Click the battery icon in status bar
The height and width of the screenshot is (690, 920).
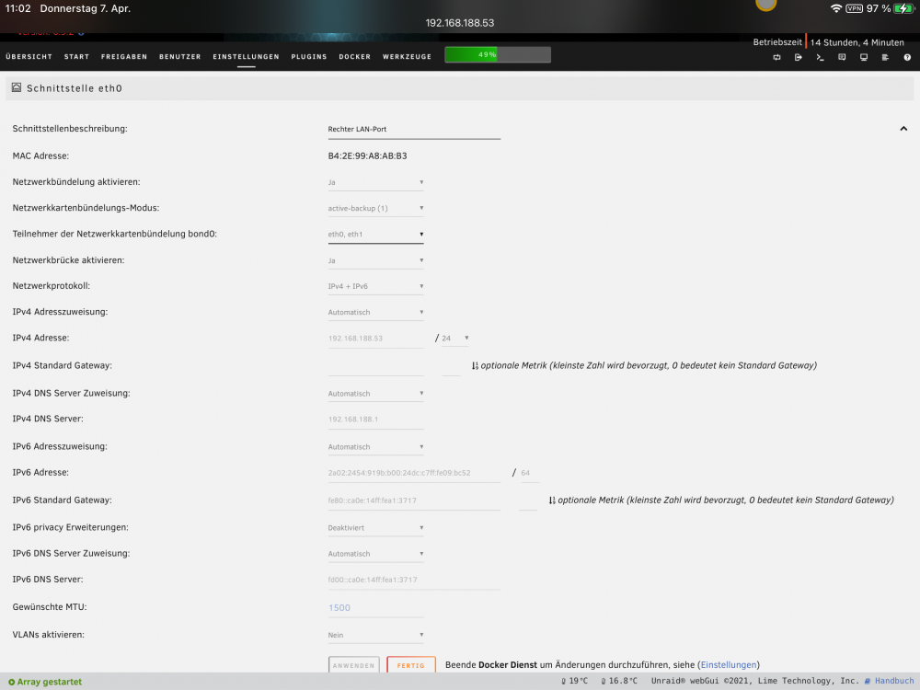tap(903, 8)
